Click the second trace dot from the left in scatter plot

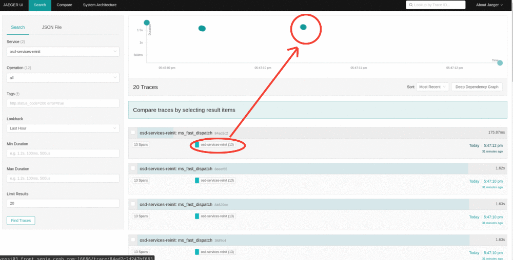coord(202,28)
